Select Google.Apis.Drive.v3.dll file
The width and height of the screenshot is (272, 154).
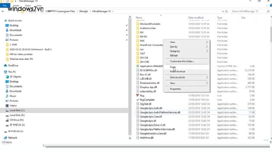click(x=153, y=125)
